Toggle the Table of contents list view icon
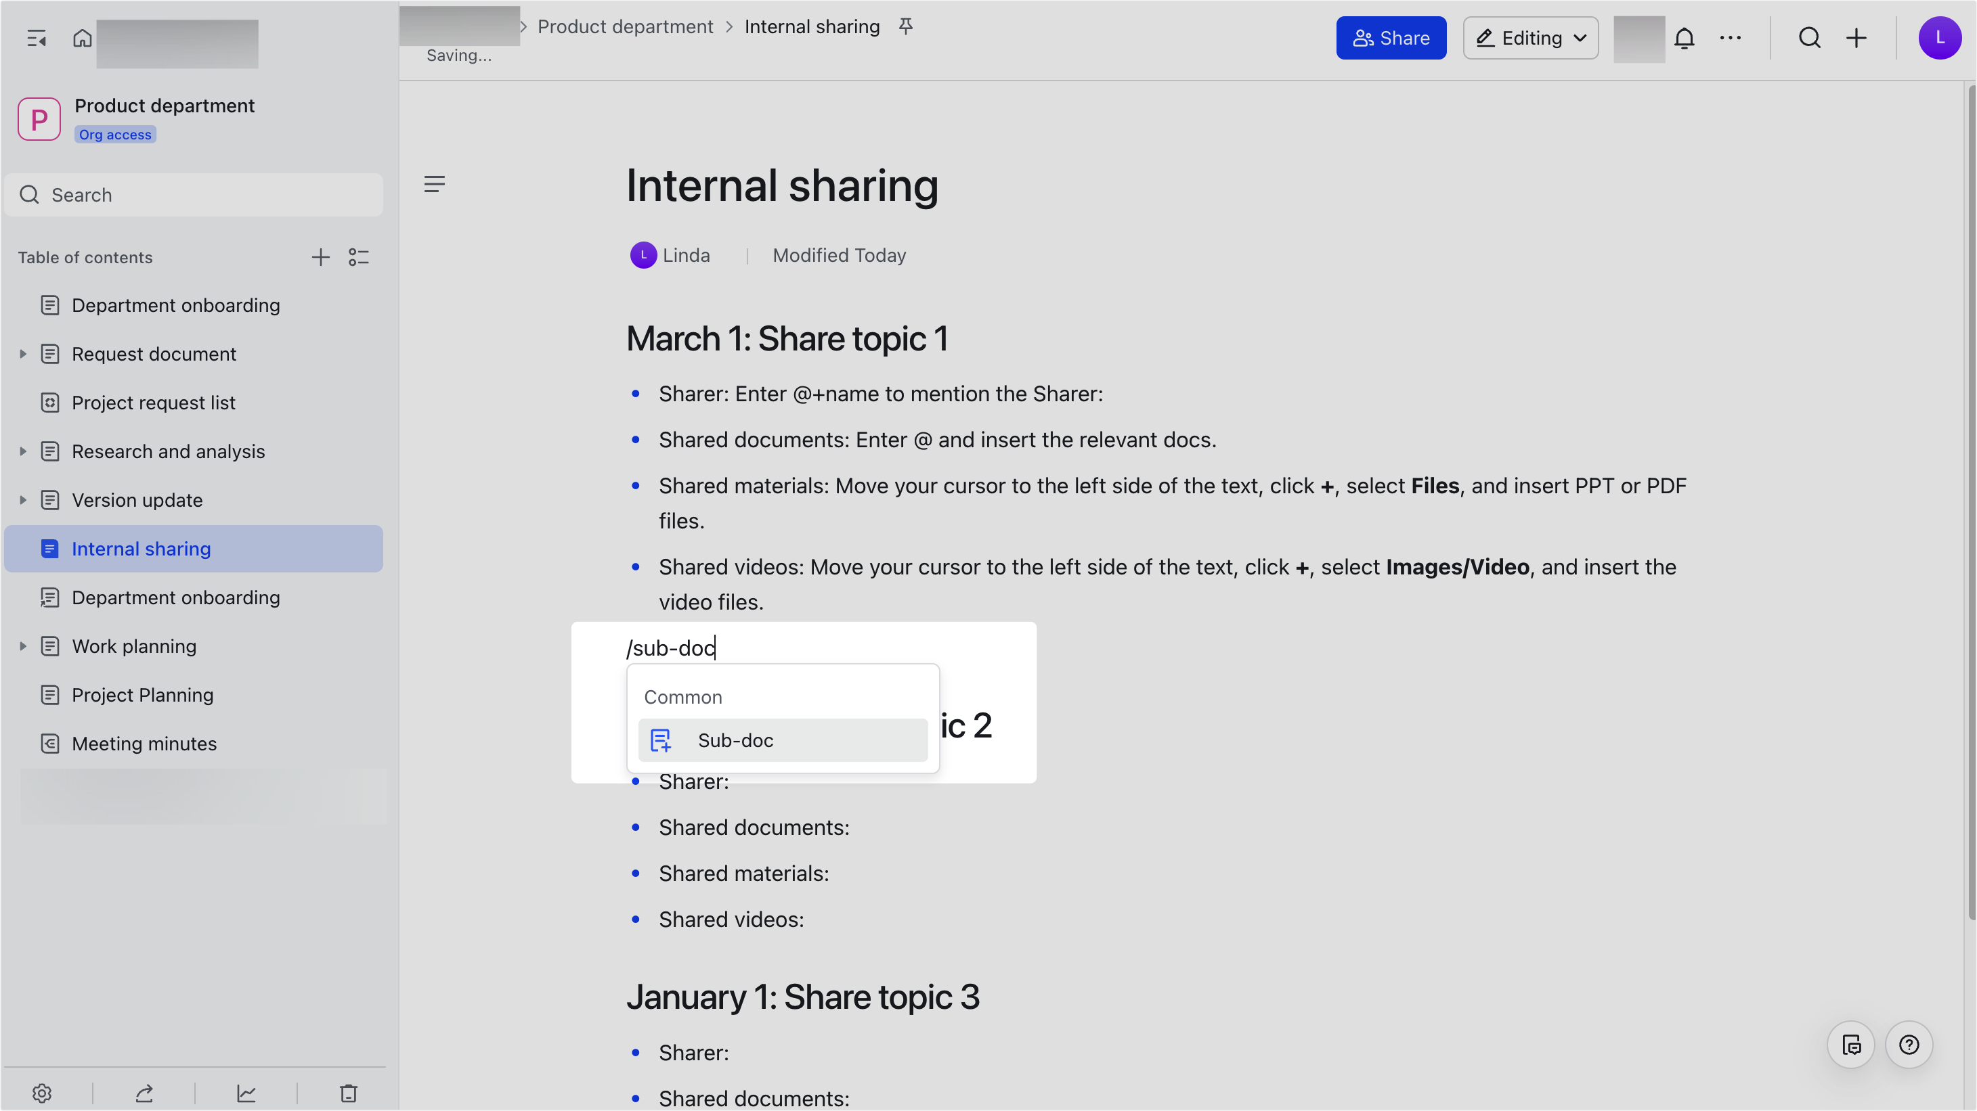Viewport: 1977px width, 1111px height. [x=358, y=257]
